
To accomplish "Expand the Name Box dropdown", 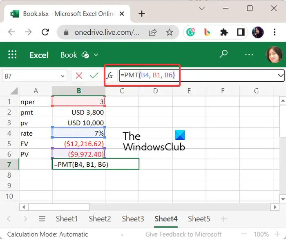I will coord(63,76).
